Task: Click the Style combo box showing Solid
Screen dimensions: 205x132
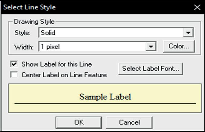Action: coord(111,33)
